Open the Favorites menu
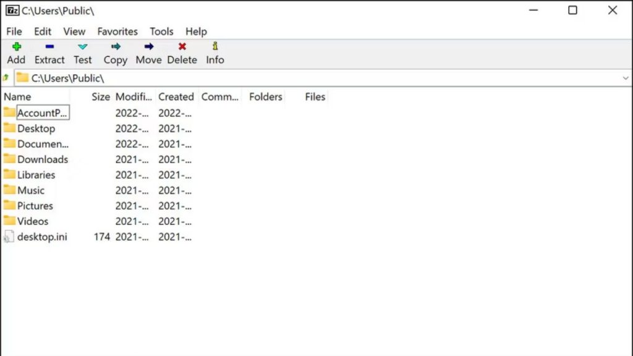 tap(117, 32)
